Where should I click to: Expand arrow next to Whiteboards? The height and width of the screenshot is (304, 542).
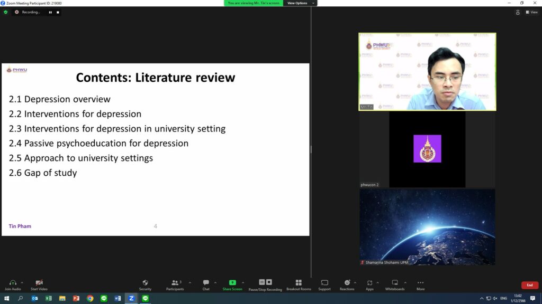405,283
